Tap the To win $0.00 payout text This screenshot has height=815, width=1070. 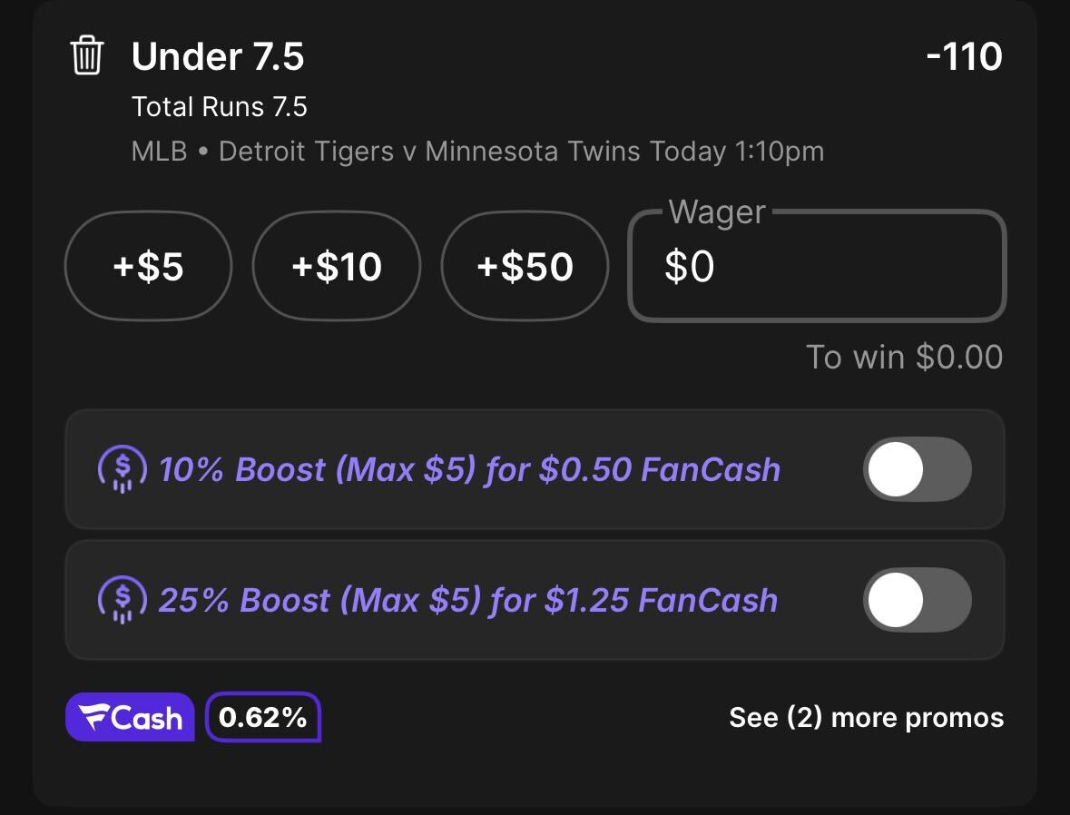pos(904,357)
